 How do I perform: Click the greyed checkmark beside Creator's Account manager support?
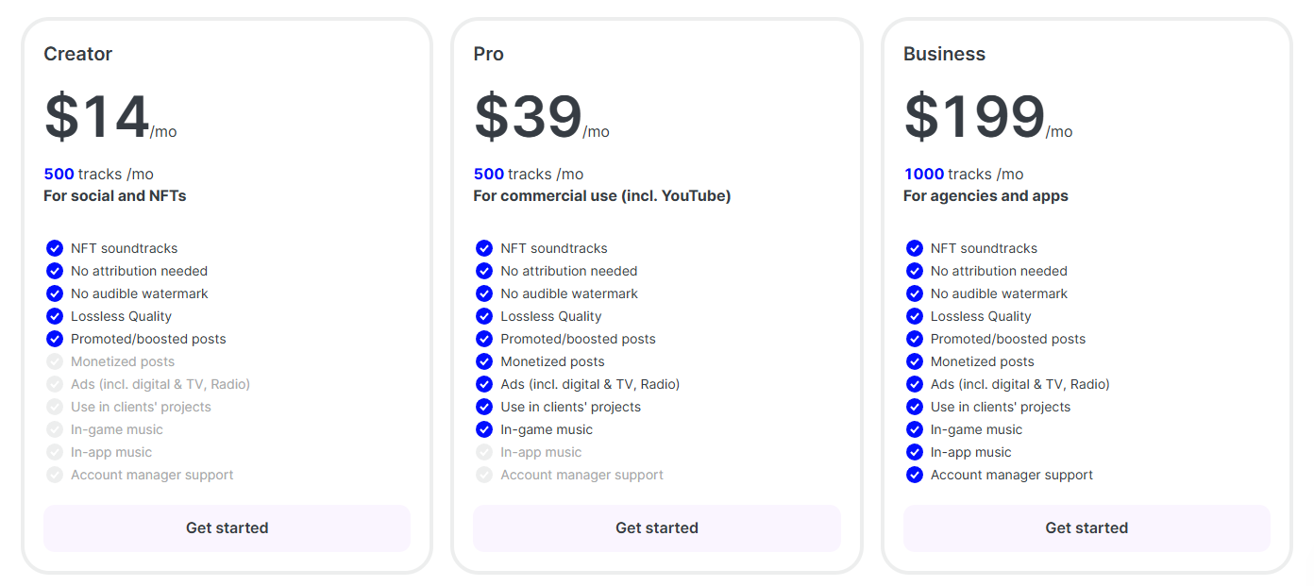pos(55,475)
